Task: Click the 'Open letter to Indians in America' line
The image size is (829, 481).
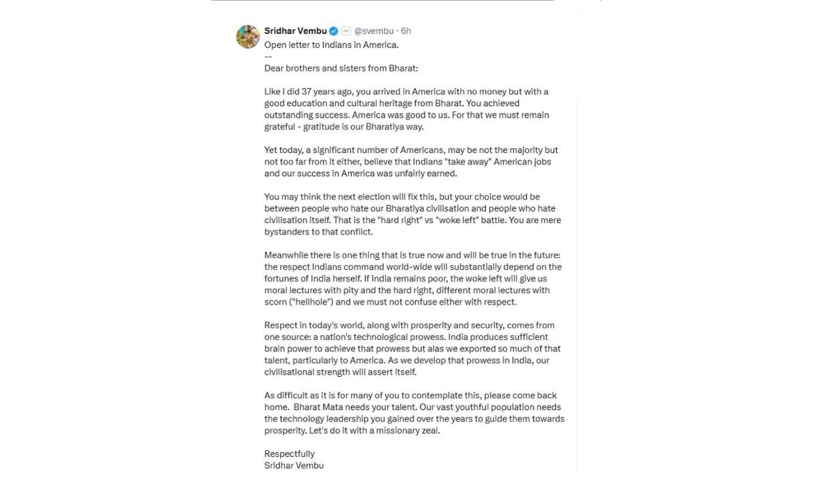Action: tap(331, 45)
